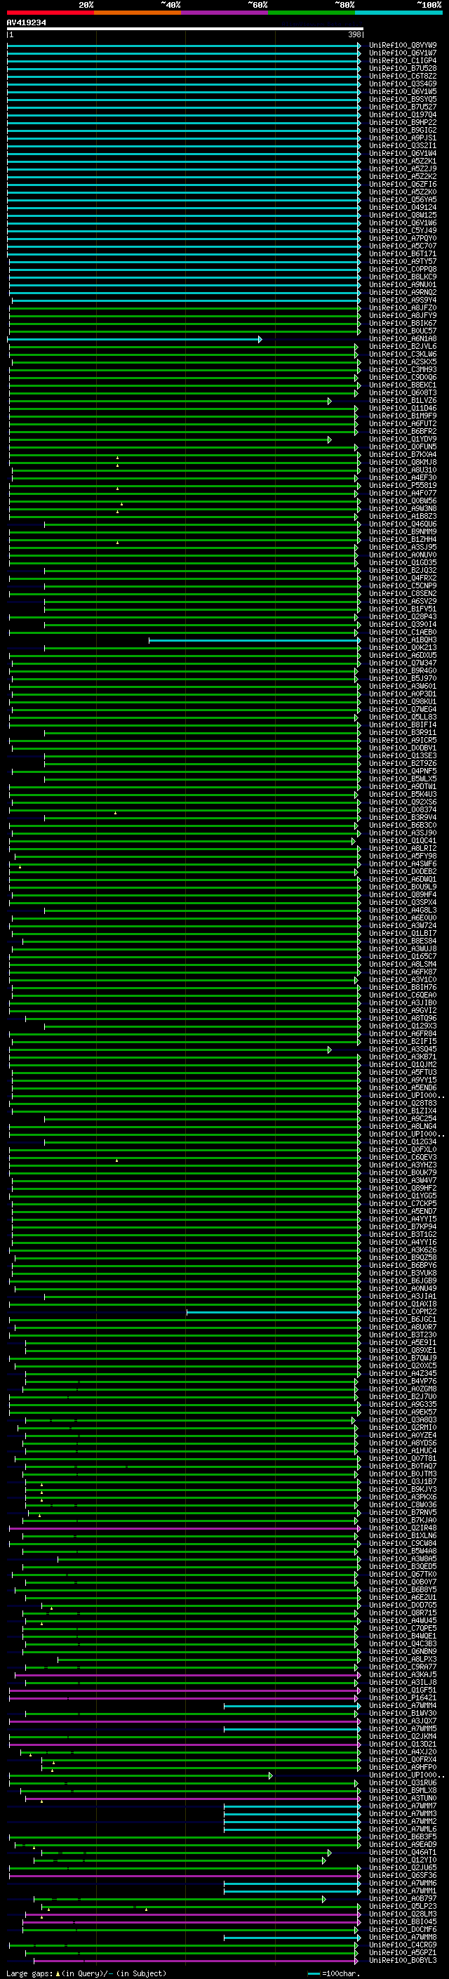The width and height of the screenshot is (449, 1979).
Task: Click the green alignment bar for UniRef100_A8JFZ0
Action: (x=185, y=308)
